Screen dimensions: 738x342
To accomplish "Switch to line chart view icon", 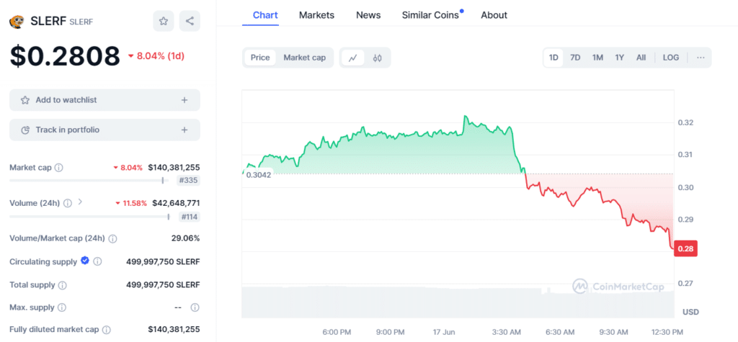I will [352, 58].
